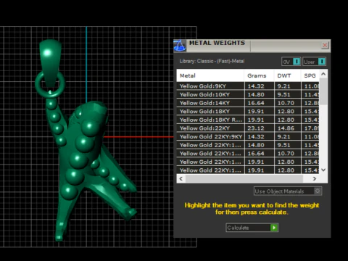Click the table scroll up arrow
The image size is (348, 261).
pos(323,74)
